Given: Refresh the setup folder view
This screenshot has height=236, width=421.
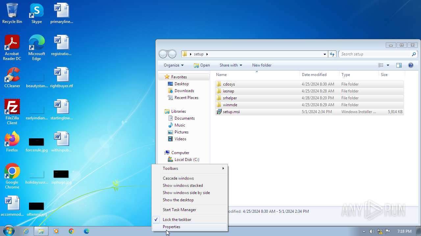Looking at the screenshot, I should pos(332,54).
